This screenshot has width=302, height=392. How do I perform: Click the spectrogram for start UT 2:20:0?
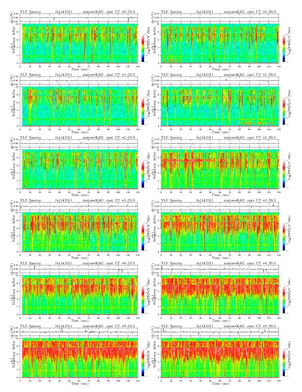79,169
